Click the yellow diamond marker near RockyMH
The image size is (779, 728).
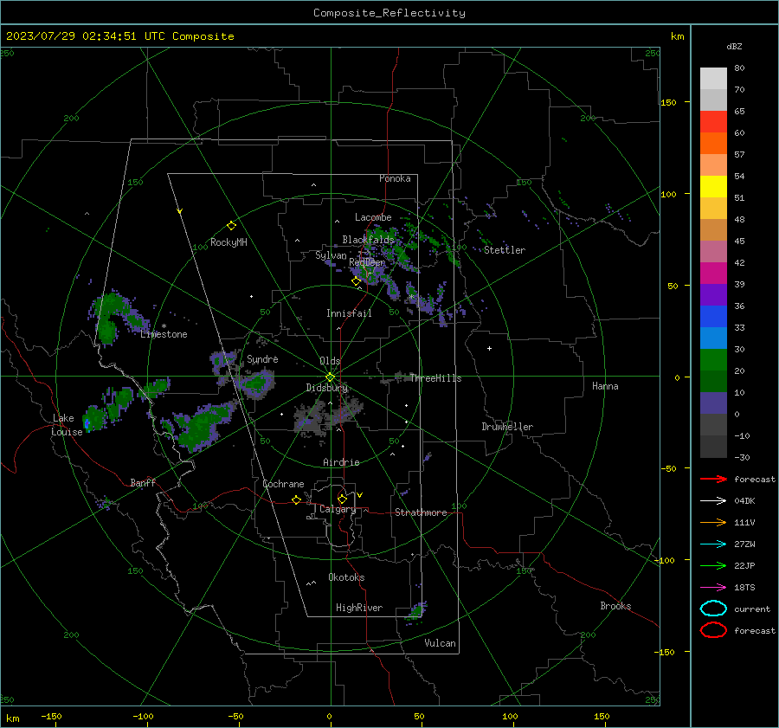pos(231,226)
